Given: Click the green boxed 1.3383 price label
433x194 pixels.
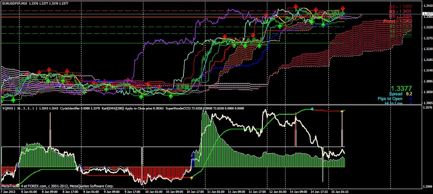Looking at the screenshot, I should (333, 12).
